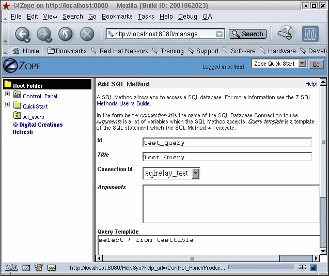329x276 pixels.
Task: Click the Print icon in toolbar
Action: (x=285, y=34)
